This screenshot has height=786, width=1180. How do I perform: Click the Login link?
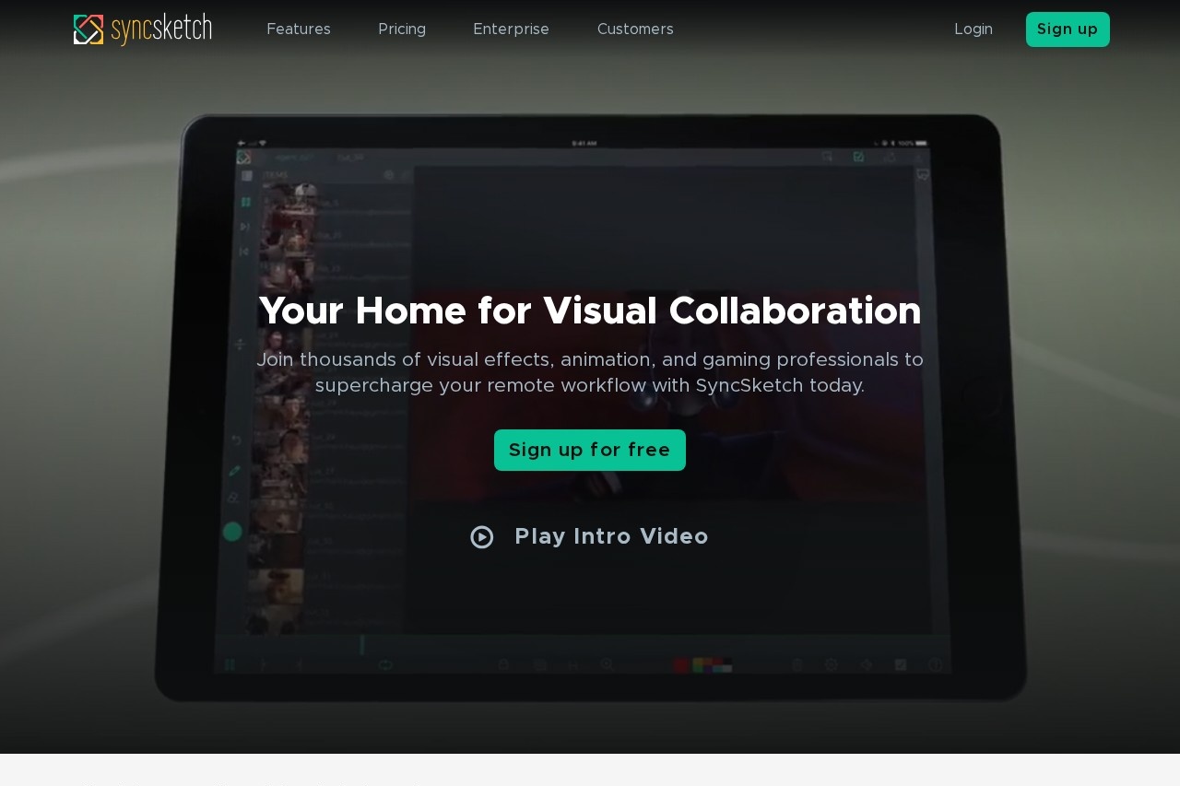(973, 29)
